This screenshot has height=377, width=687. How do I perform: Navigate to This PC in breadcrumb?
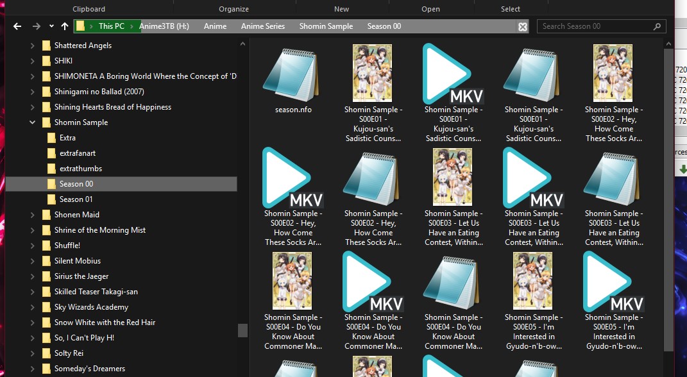(111, 26)
